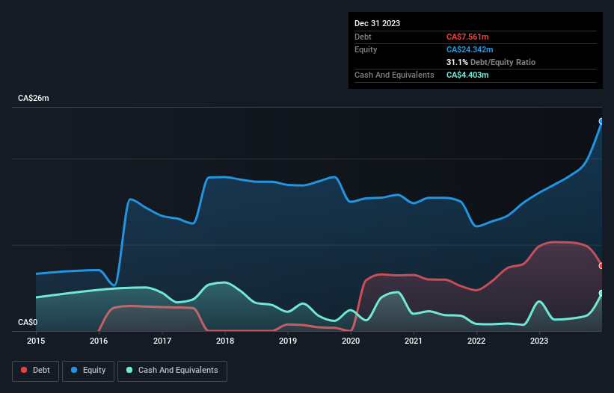Click the CA$0 y-axis label
614x393 pixels.
coord(28,322)
